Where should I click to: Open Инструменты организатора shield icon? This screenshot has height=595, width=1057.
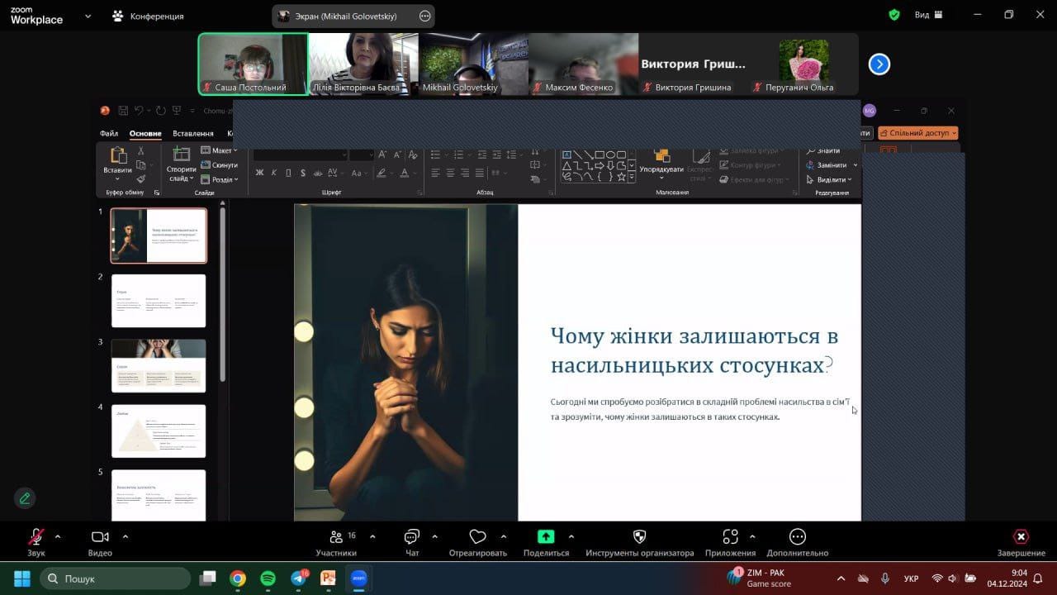pyautogui.click(x=639, y=537)
